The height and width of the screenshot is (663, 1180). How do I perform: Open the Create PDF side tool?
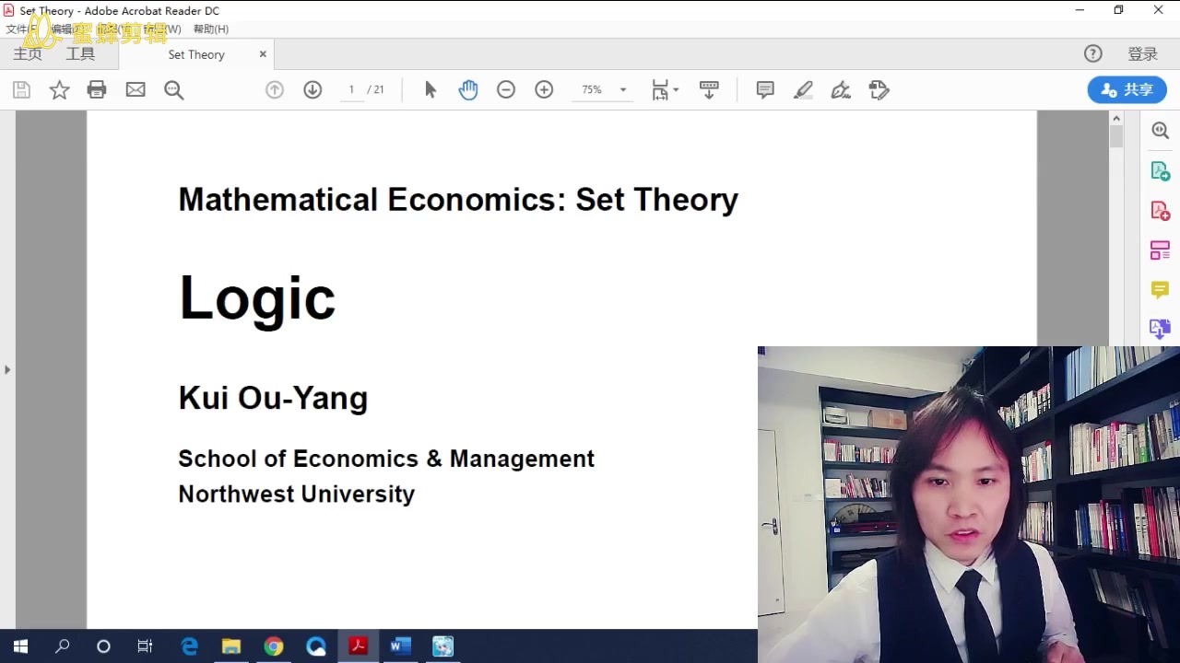tap(1160, 211)
